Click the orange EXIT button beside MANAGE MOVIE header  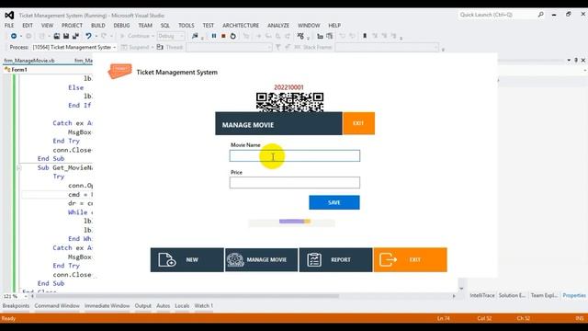(358, 123)
